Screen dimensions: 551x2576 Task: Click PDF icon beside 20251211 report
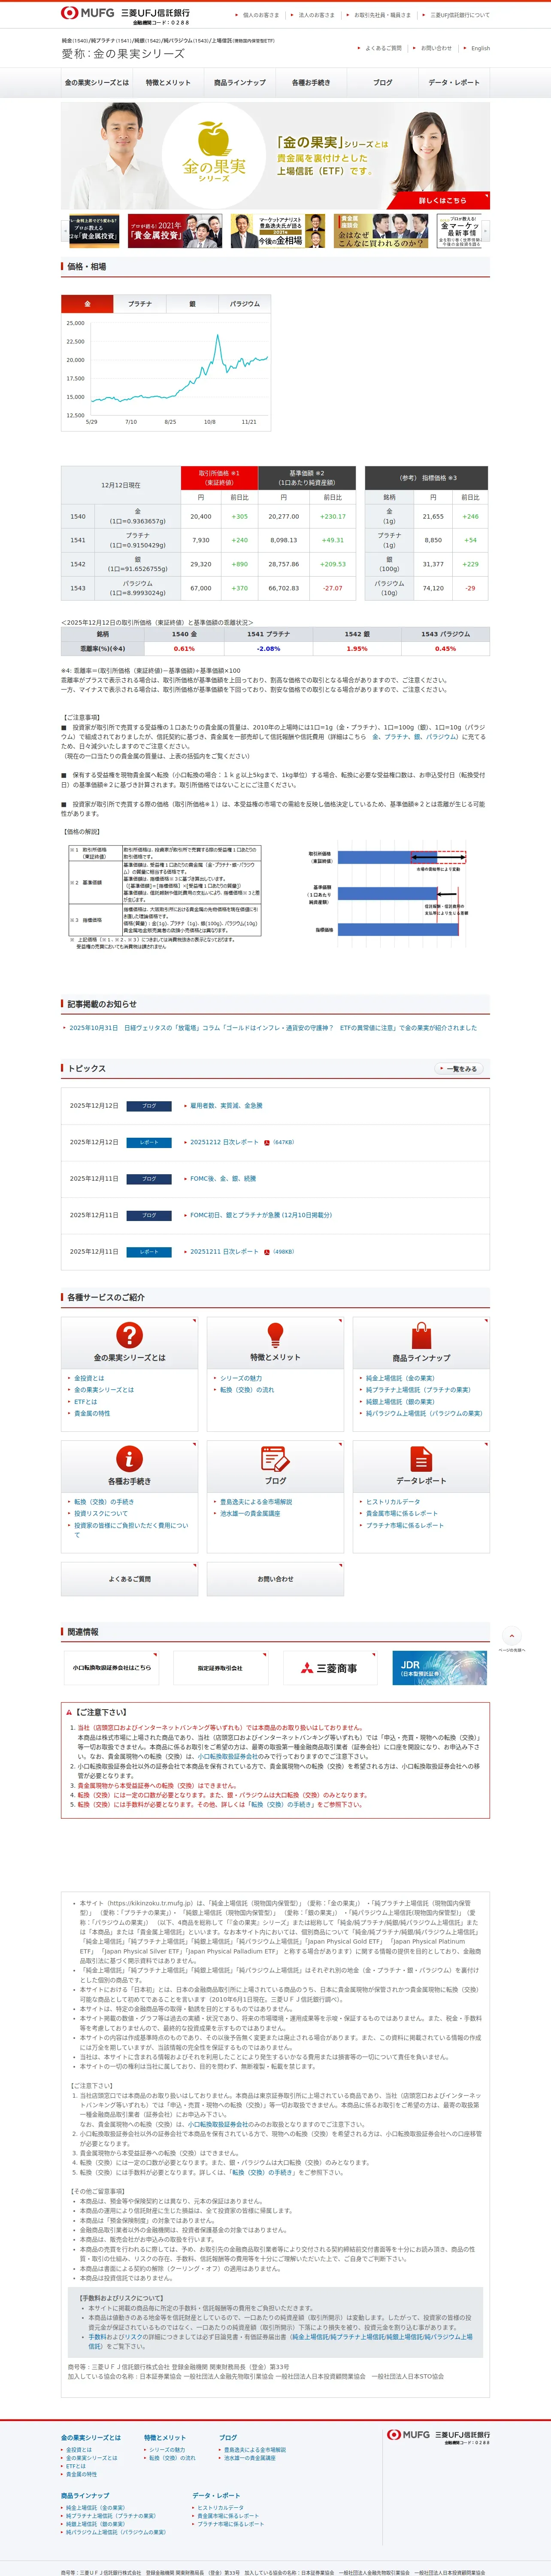click(267, 1252)
